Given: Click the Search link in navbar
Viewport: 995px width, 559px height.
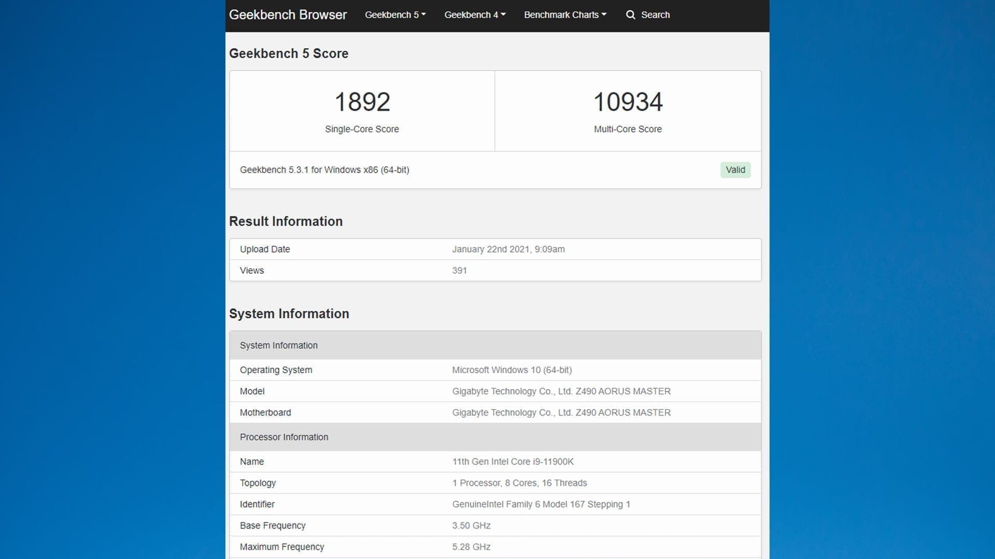Looking at the screenshot, I should click(x=655, y=15).
